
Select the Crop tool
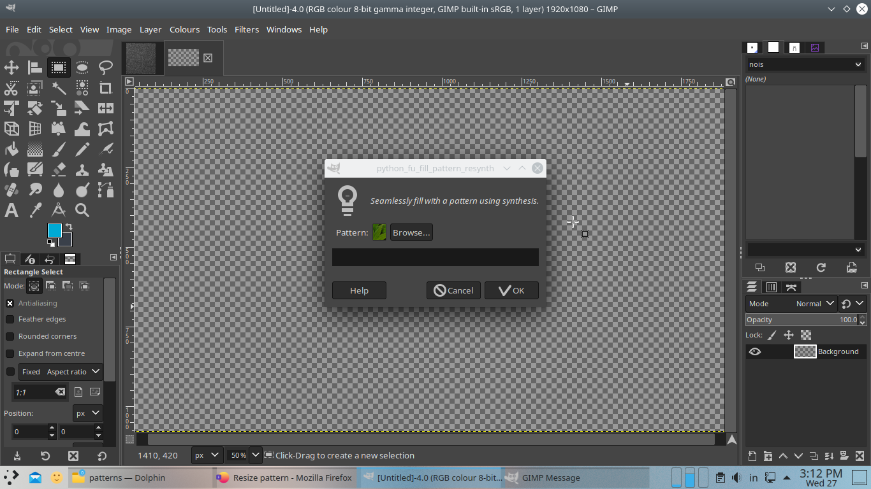coord(106,88)
